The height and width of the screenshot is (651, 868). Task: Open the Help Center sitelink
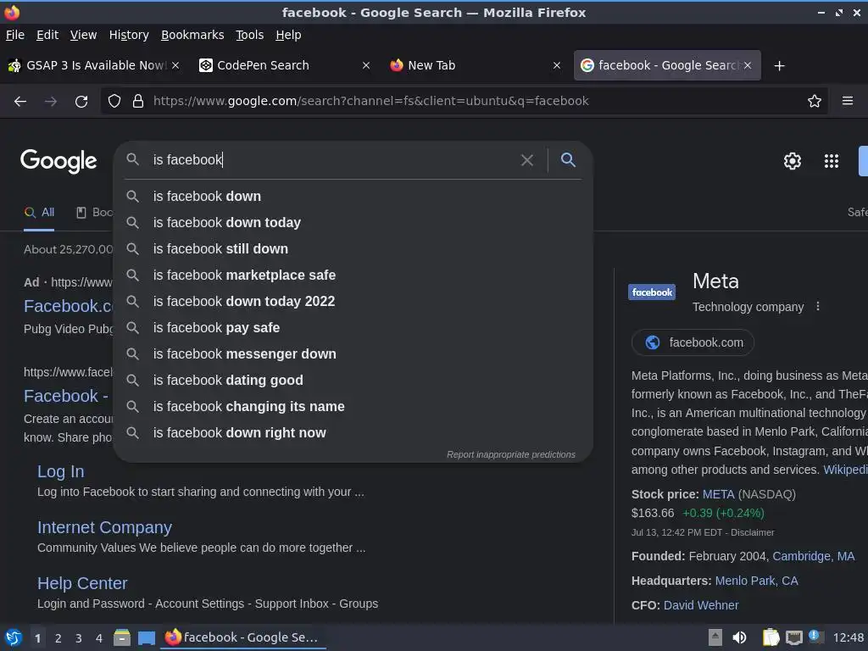pyautogui.click(x=82, y=583)
